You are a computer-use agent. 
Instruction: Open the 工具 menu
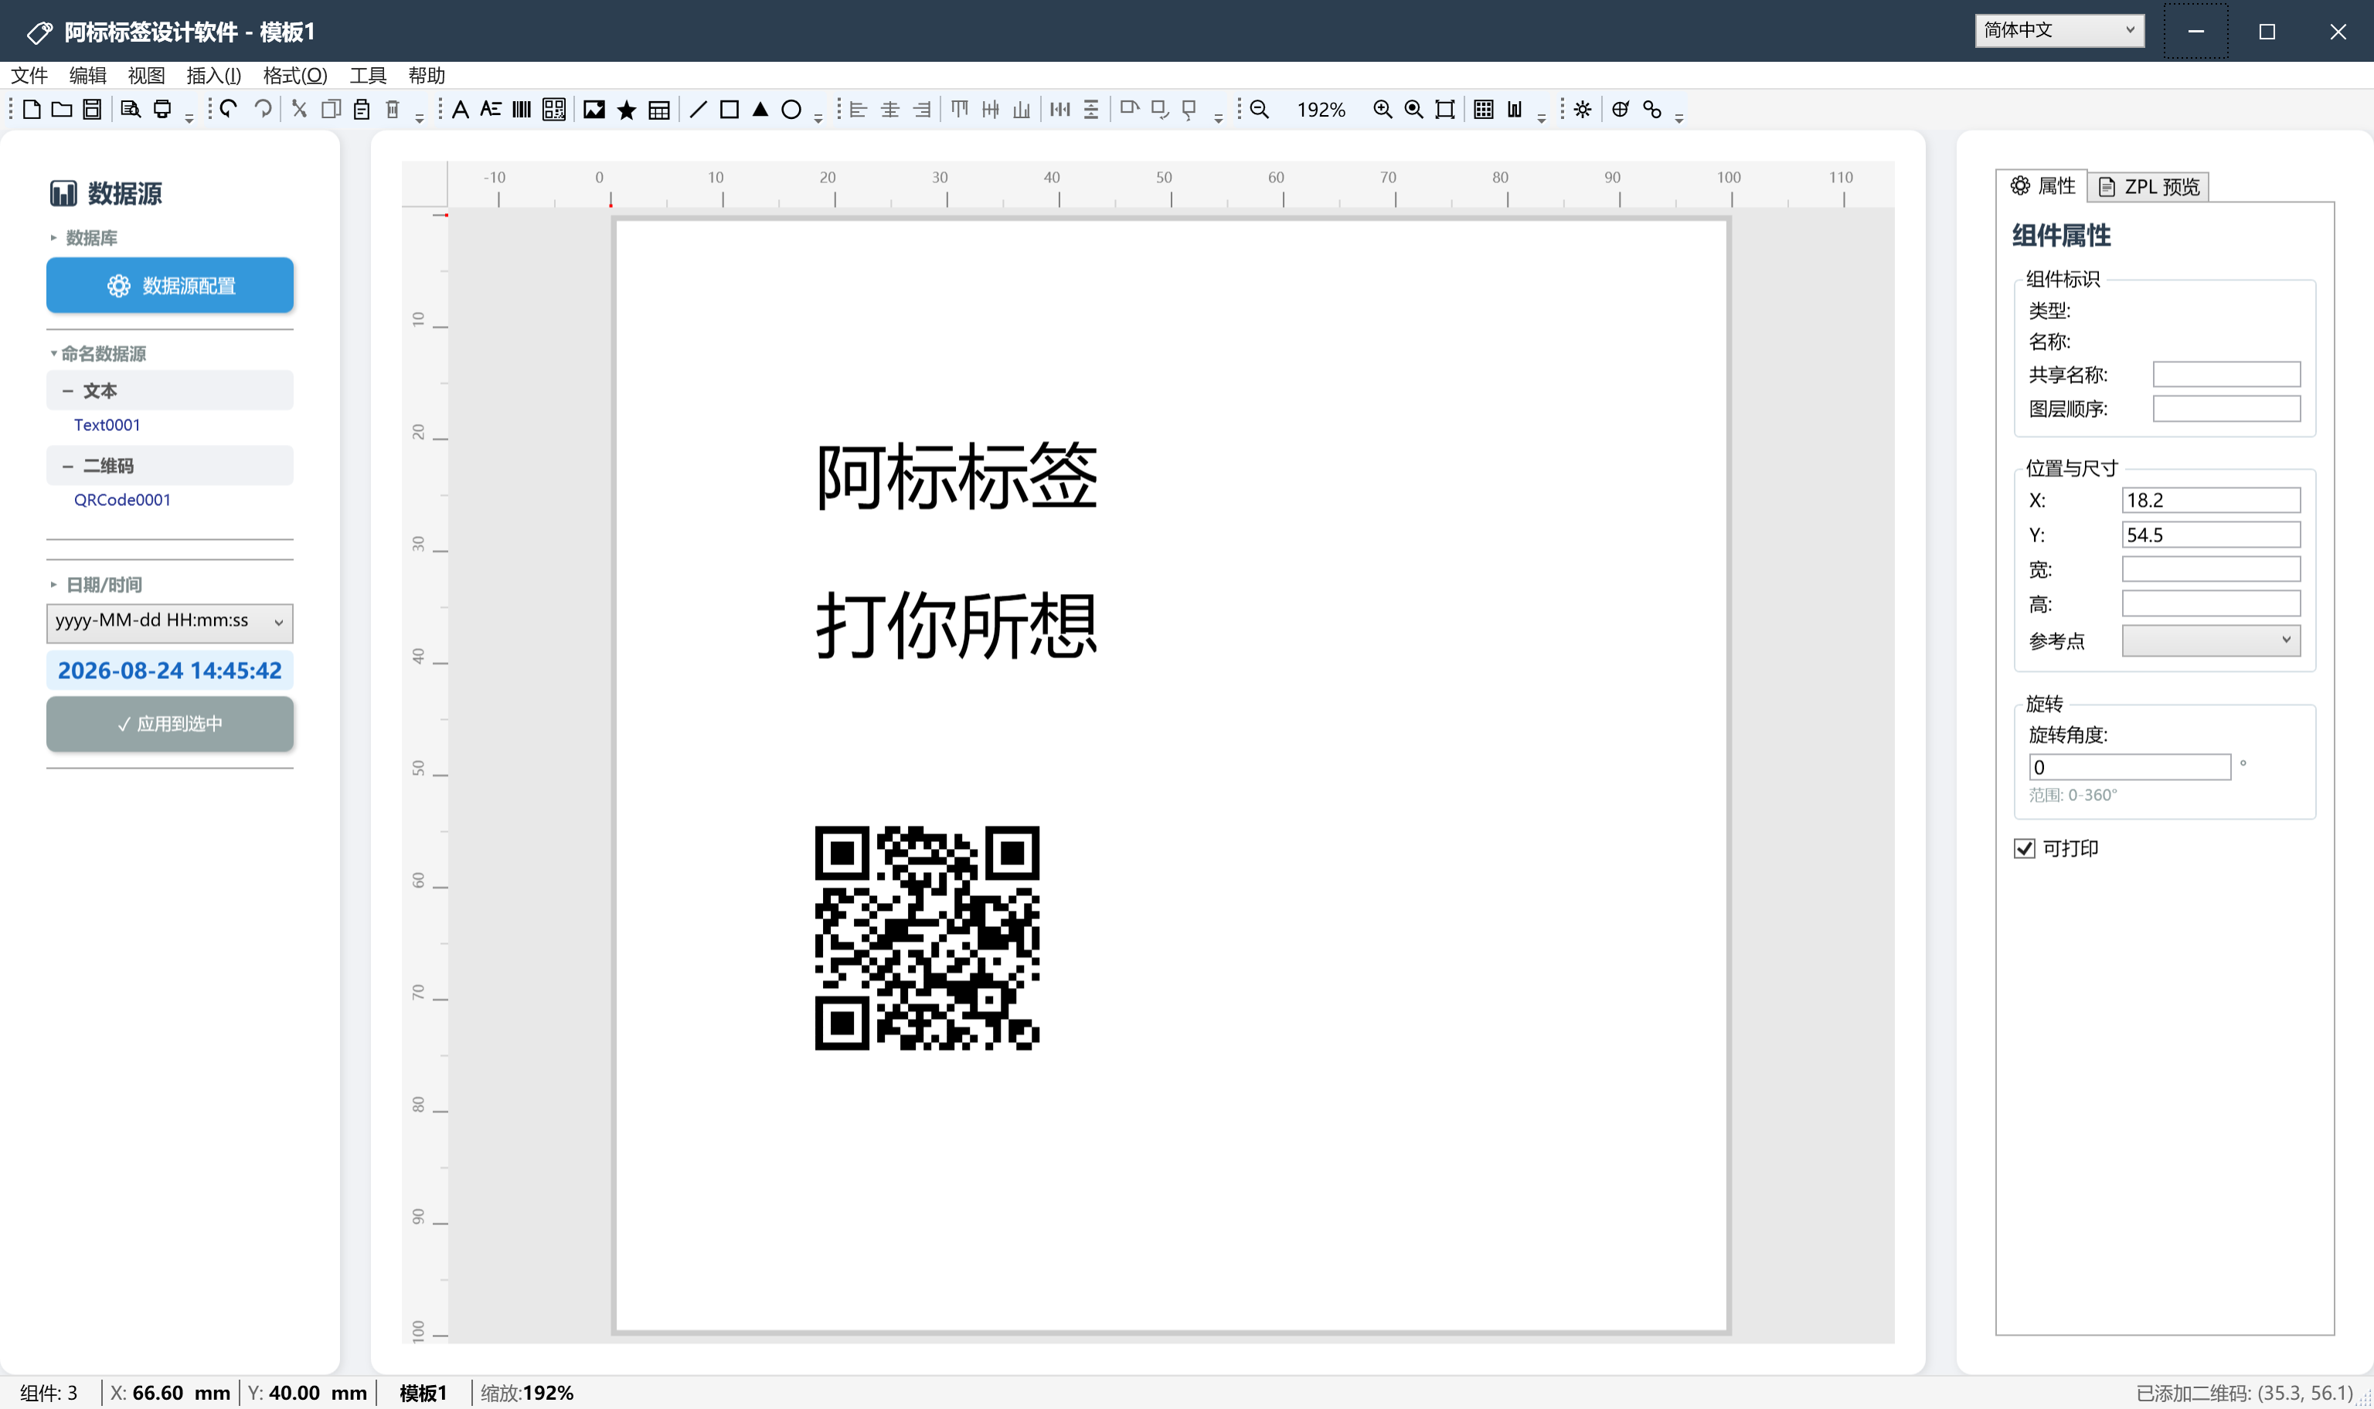368,75
